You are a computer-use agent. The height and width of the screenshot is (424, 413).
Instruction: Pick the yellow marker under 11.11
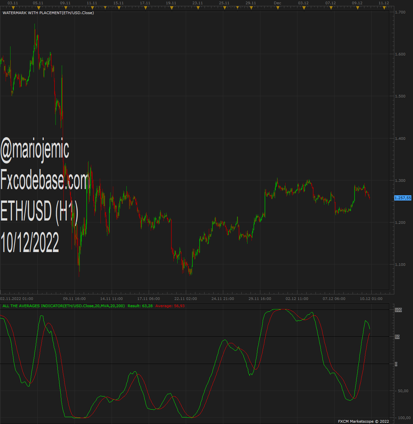pos(92,8)
